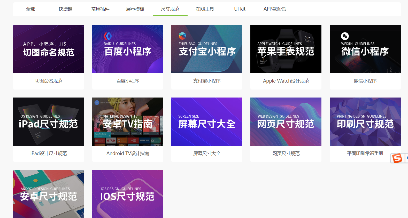Open the 展示模板 tab
This screenshot has height=218, width=408.
(x=135, y=9)
